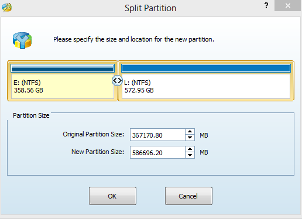This screenshot has height=219, width=302.
Task: Click the partition split slider handle
Action: [x=117, y=80]
